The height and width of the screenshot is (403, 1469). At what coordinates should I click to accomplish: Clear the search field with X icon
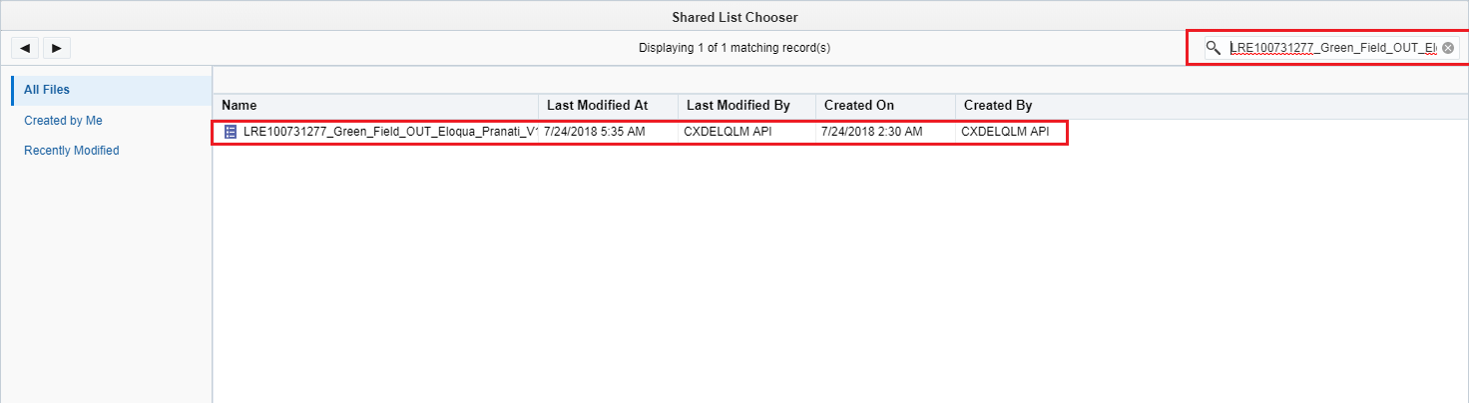point(1448,48)
